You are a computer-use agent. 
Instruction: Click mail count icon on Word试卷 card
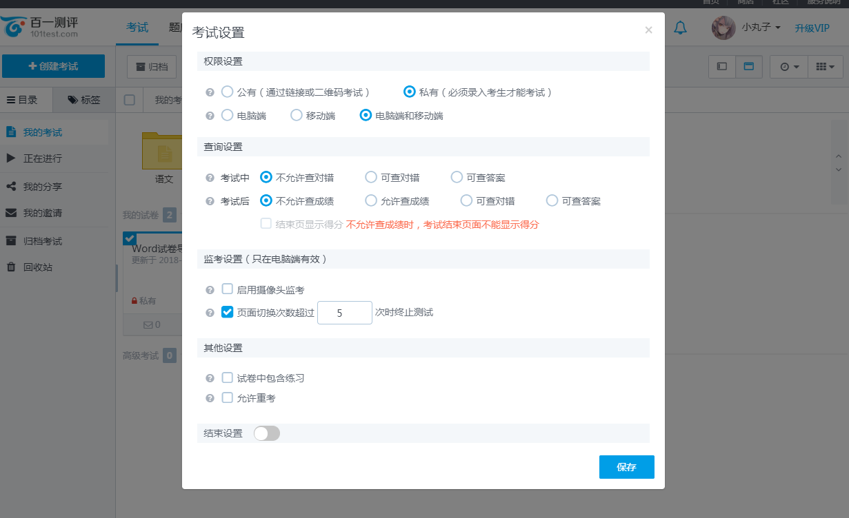click(152, 324)
